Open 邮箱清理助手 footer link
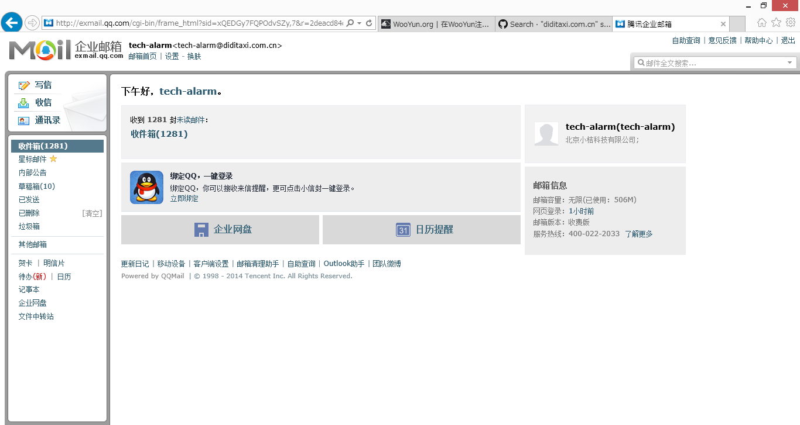 tap(258, 264)
